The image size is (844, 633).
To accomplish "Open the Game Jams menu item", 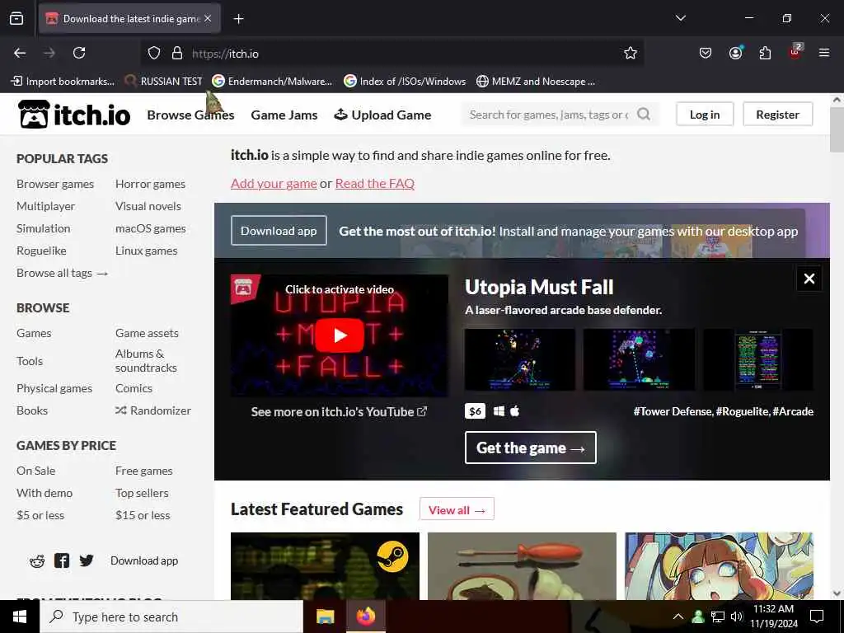I will (x=284, y=115).
